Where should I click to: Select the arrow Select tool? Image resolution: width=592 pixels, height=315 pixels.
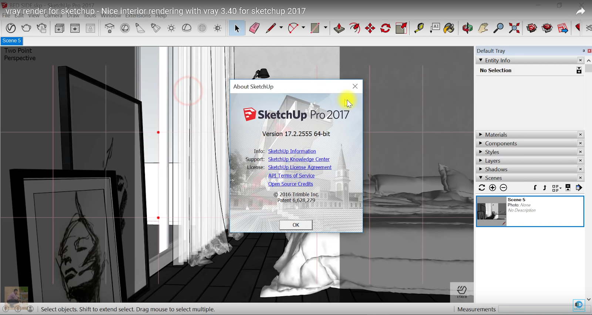[237, 28]
